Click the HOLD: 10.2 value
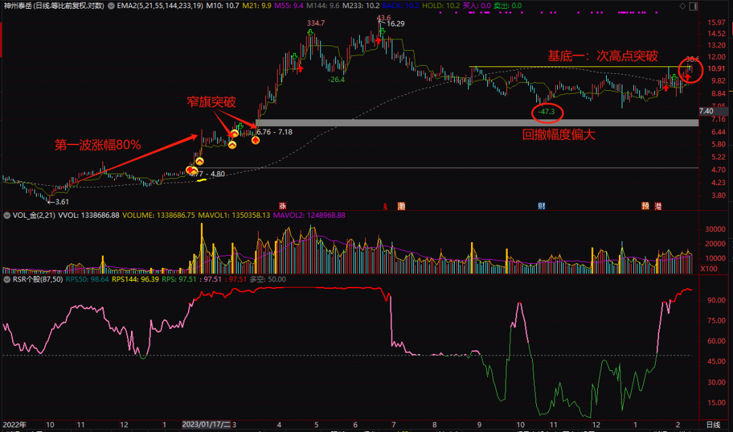Image resolution: width=733 pixels, height=432 pixels. tap(441, 6)
